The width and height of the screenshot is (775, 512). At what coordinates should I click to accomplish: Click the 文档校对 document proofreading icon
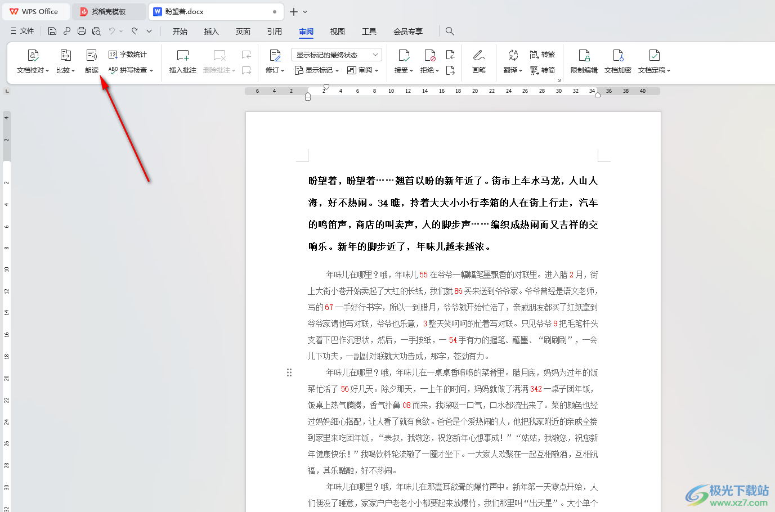click(x=33, y=55)
